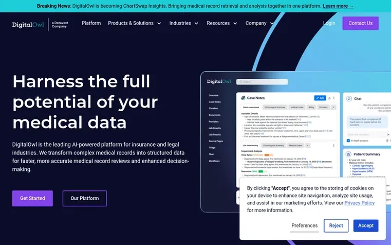Expand the Resources dropdown menu
This screenshot has height=245, width=391.
(221, 23)
